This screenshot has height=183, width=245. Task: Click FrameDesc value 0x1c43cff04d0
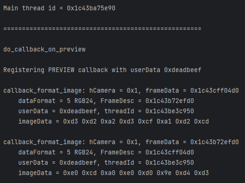pos(170,152)
